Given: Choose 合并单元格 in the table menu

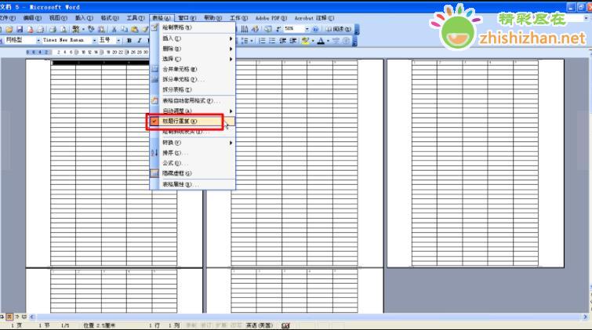Looking at the screenshot, I should tap(193, 69).
